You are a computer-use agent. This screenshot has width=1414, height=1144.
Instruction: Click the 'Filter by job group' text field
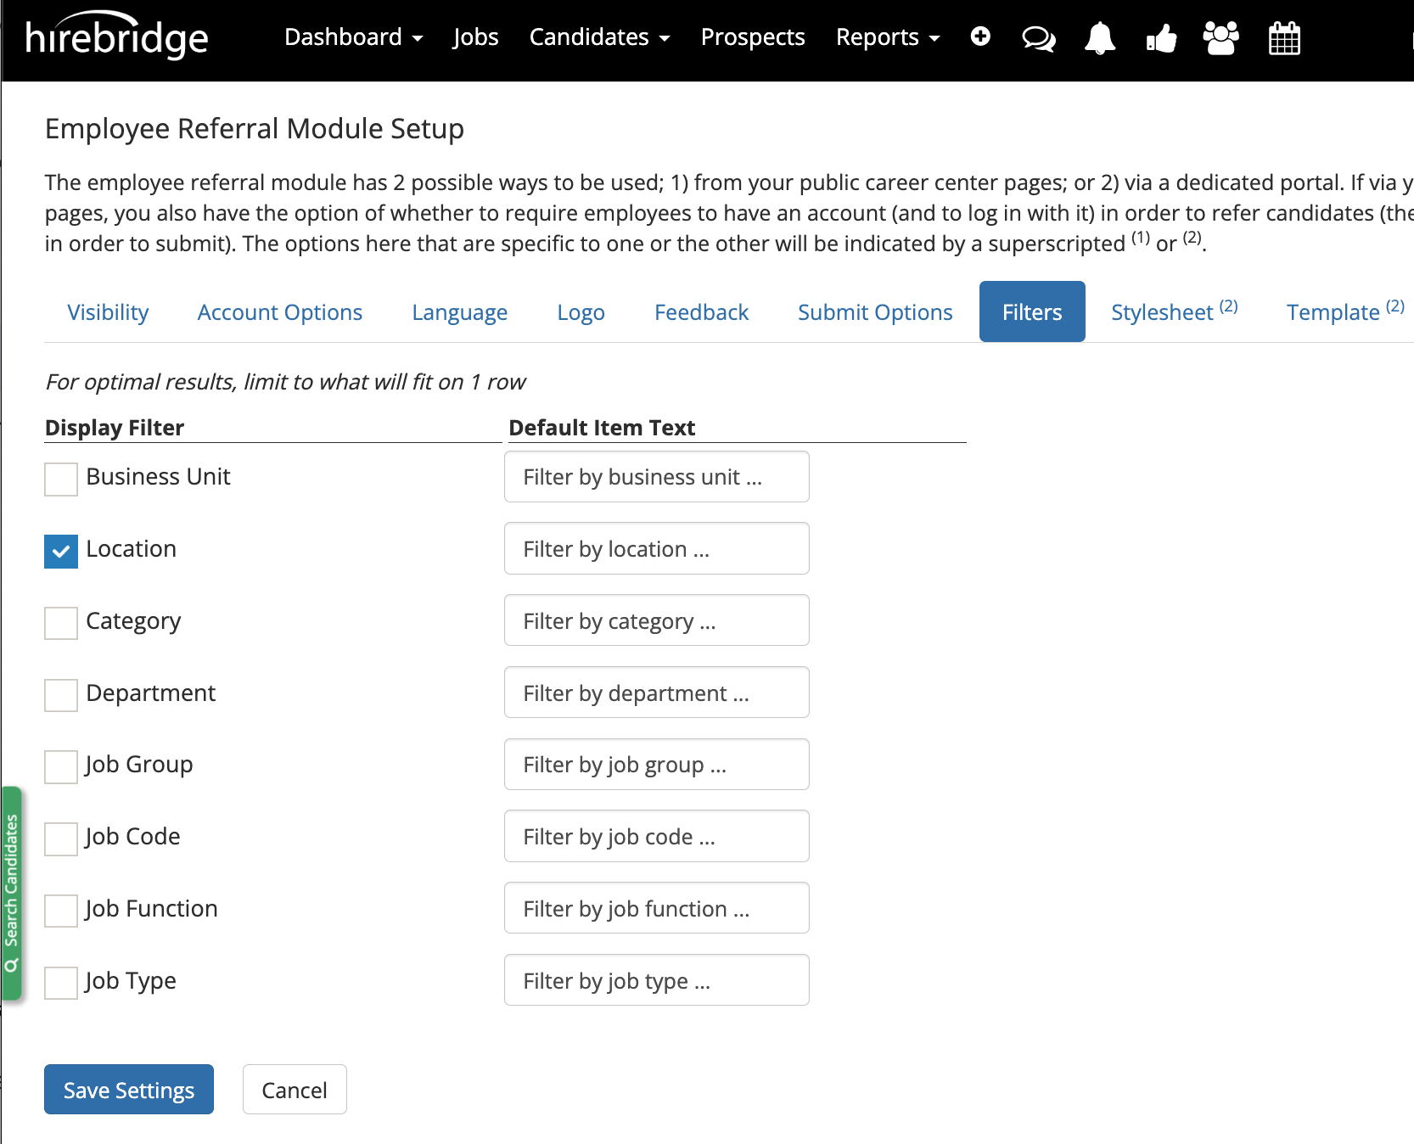[656, 765]
